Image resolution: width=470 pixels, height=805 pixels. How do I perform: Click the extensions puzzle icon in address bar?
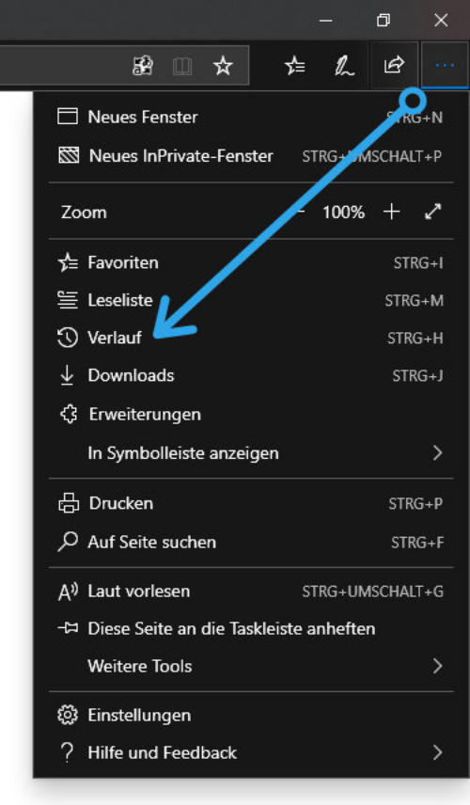pos(143,66)
